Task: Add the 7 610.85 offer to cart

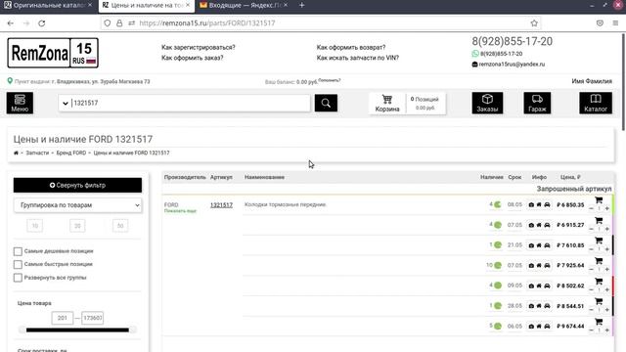Action: click(x=599, y=241)
